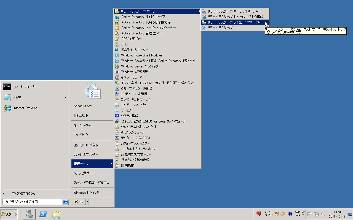Click the セキュリティが強化された Windows ファイアウォール icon

[117, 121]
